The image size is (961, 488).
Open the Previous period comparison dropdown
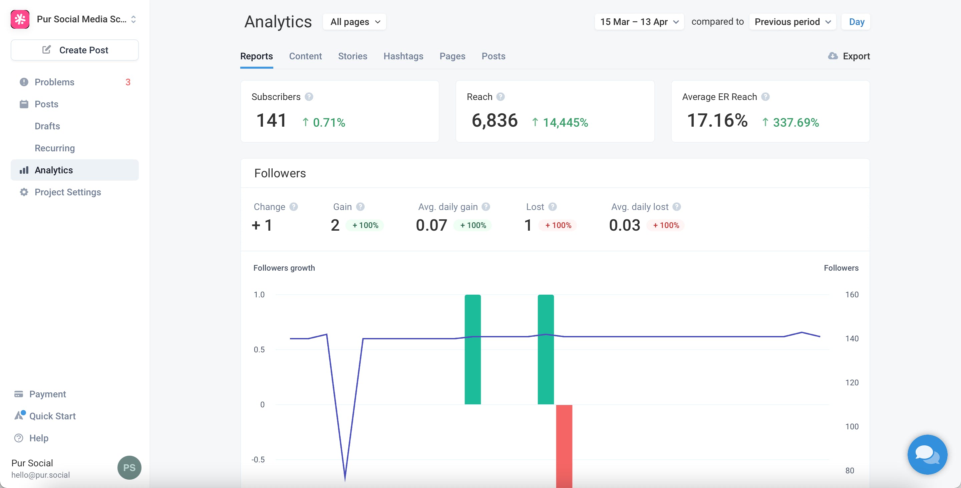click(x=792, y=22)
